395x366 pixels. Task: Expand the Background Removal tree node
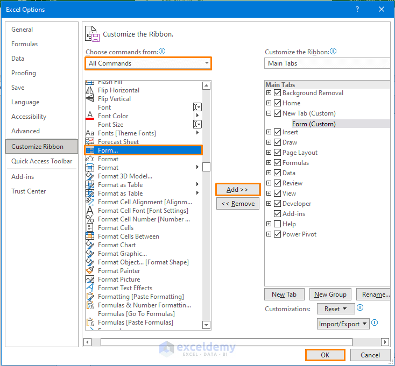[x=269, y=93]
